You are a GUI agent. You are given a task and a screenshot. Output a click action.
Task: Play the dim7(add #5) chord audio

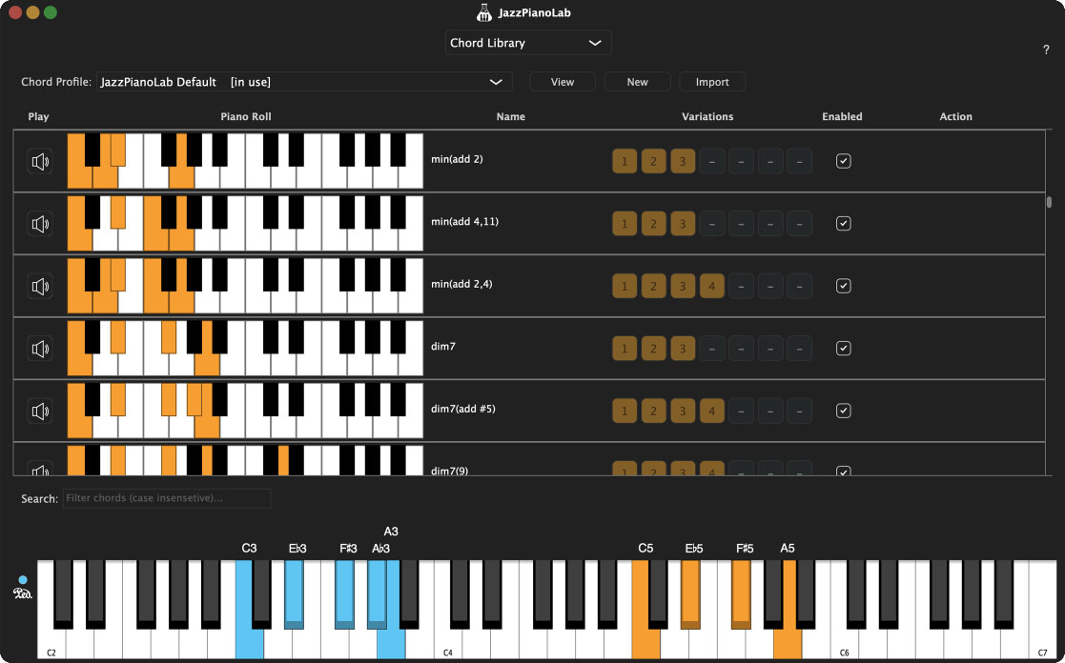(39, 411)
